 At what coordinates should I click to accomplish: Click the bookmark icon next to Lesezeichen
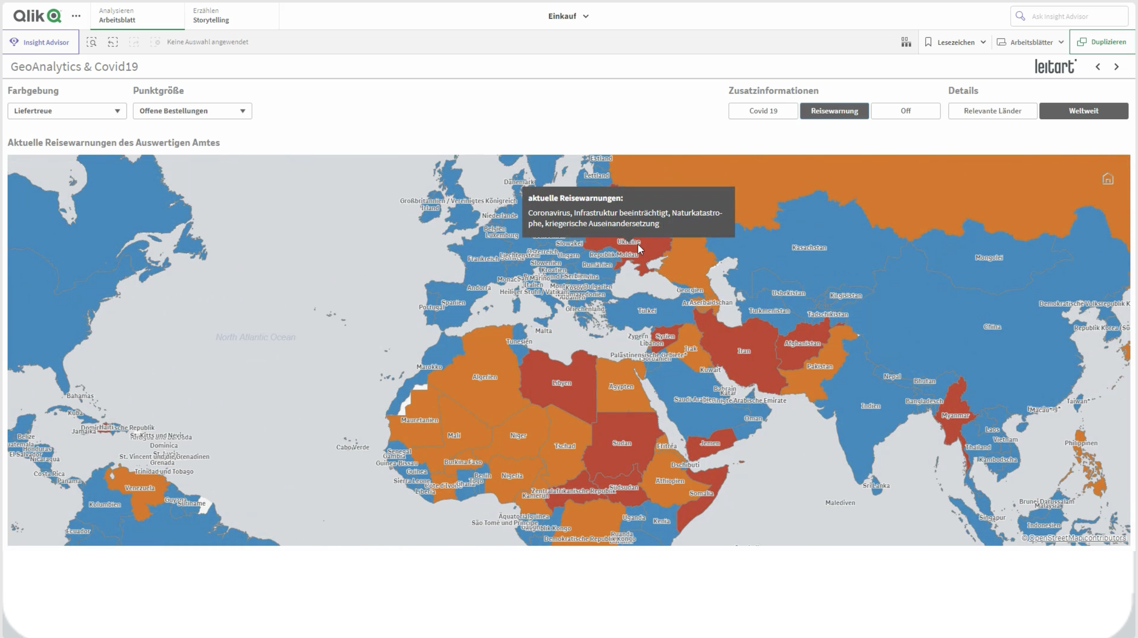(x=928, y=42)
